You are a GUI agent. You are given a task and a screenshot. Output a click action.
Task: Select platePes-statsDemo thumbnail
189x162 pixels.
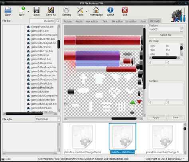tap(122, 139)
